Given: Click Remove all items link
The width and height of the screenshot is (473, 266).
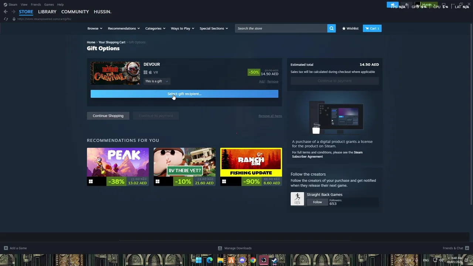Looking at the screenshot, I should click(270, 116).
